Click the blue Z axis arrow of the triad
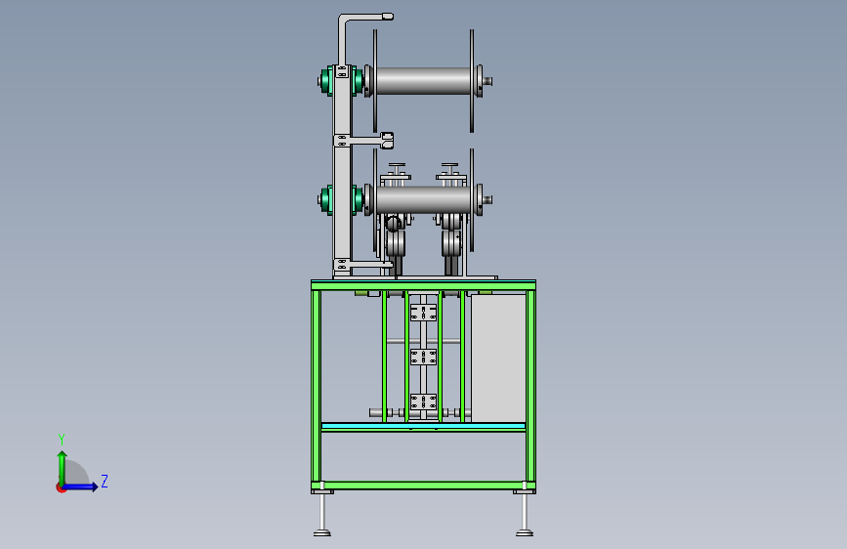Viewport: 847px width, 549px height. pos(81,486)
